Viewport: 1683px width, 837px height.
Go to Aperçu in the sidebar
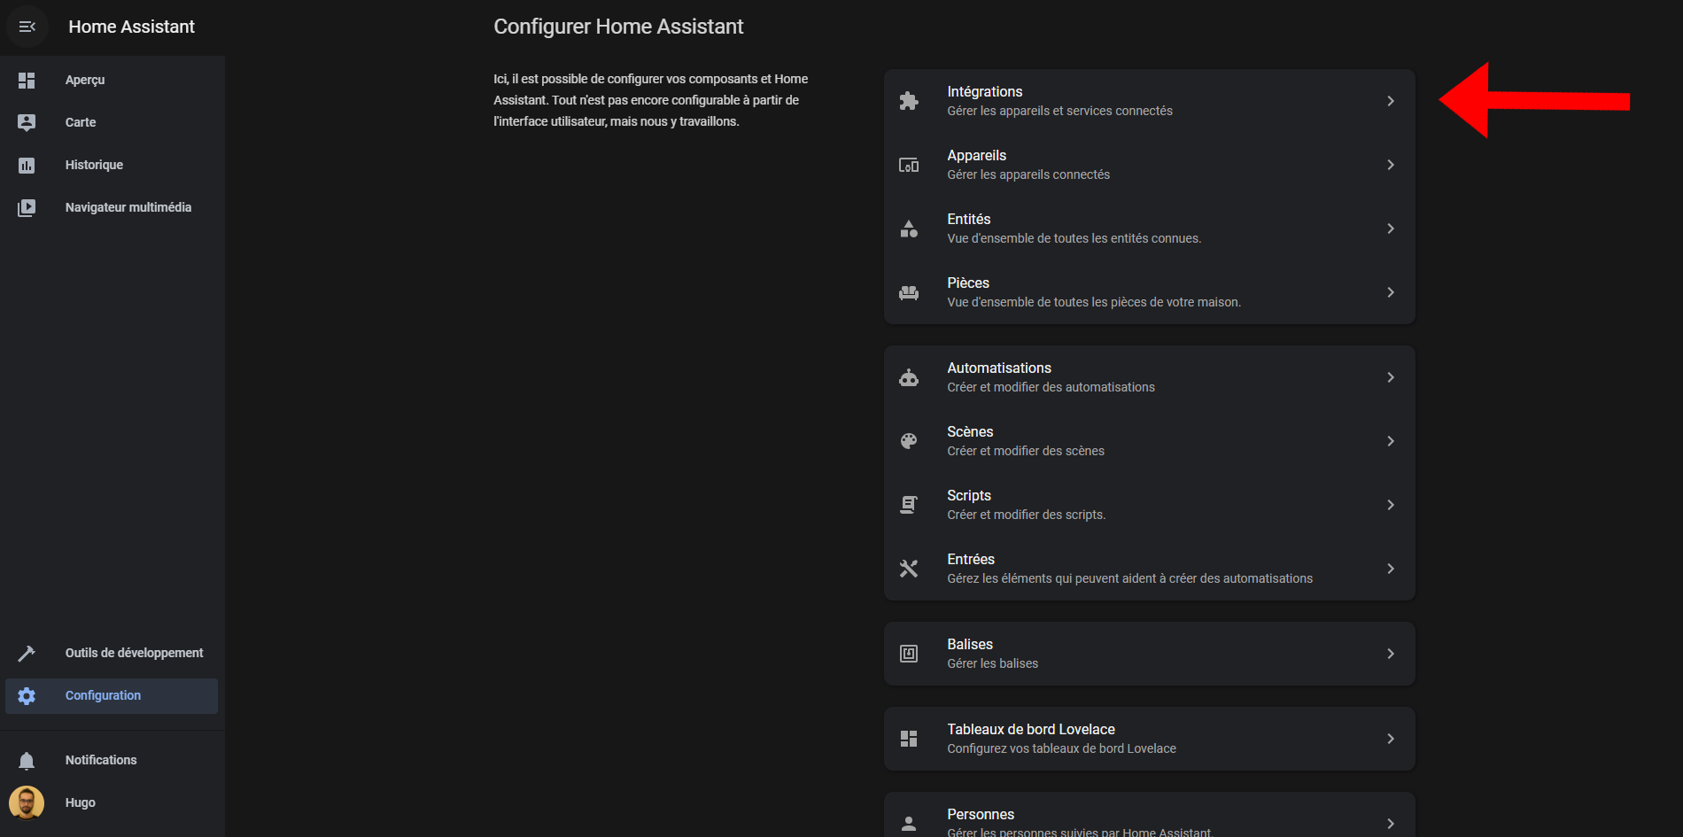pyautogui.click(x=112, y=80)
